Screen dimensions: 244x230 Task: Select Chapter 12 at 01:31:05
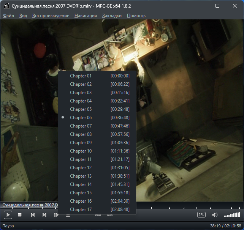pyautogui.click(x=97, y=168)
